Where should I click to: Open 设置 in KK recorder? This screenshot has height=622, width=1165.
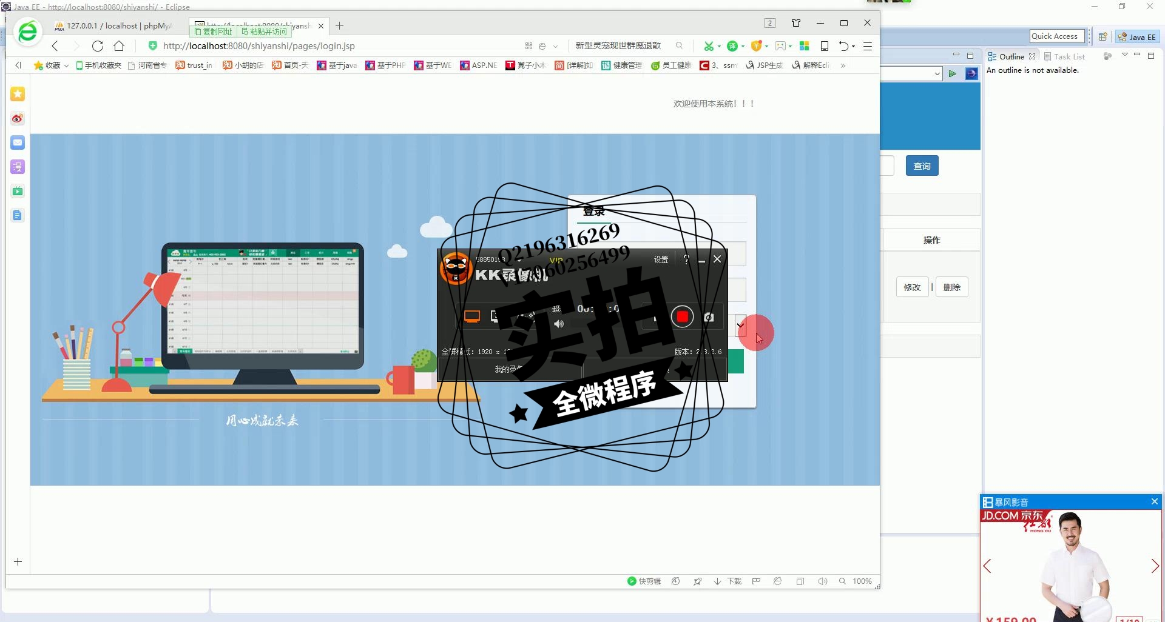[x=661, y=259]
